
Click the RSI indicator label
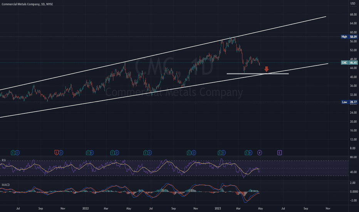(4, 160)
